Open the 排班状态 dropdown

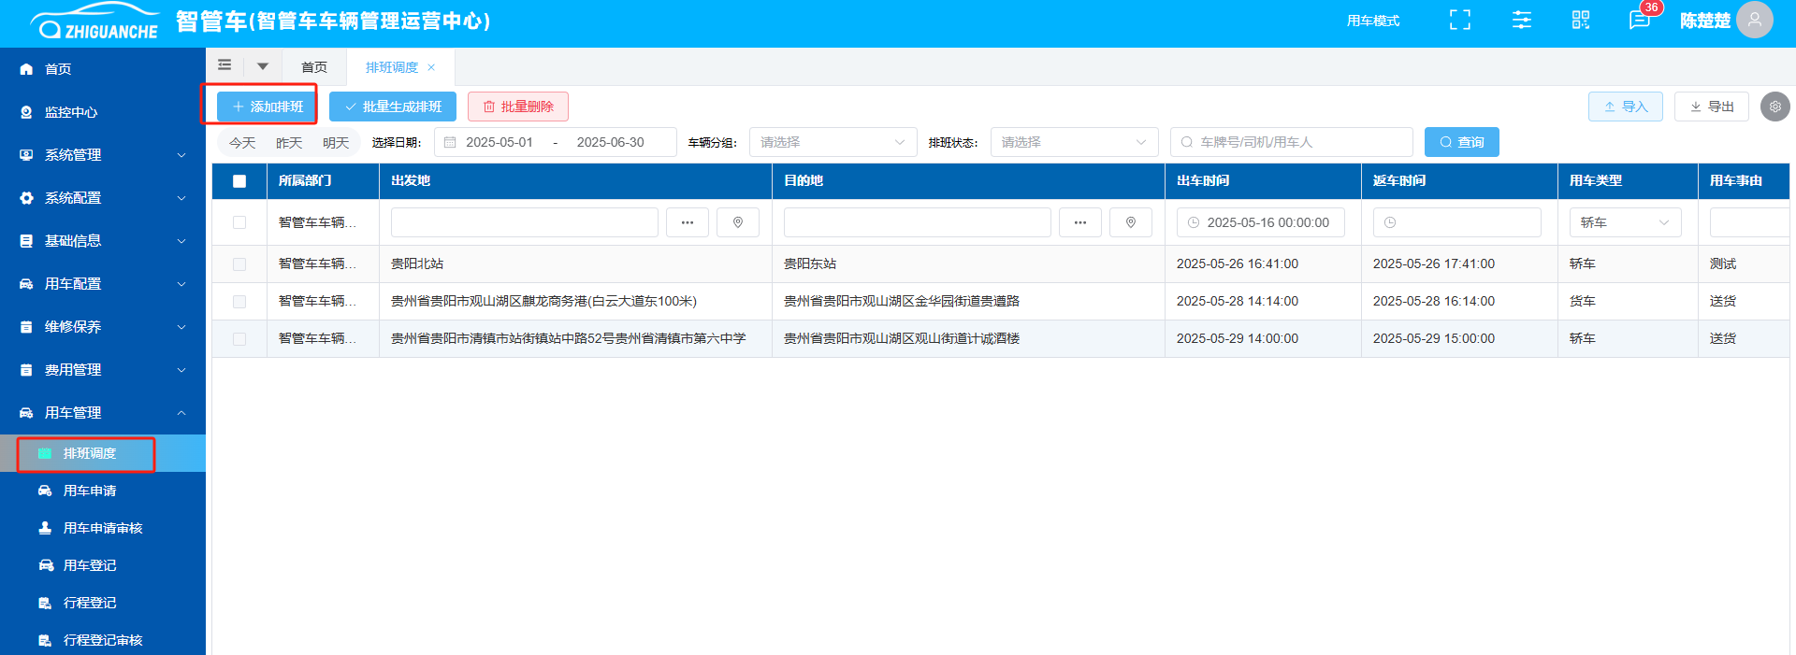click(x=1073, y=142)
